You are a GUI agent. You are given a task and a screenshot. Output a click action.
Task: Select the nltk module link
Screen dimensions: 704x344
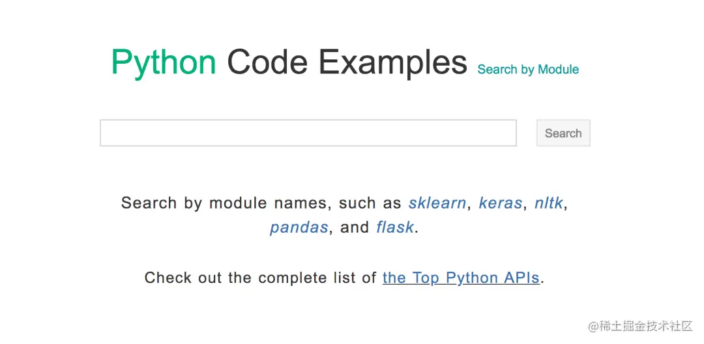point(548,203)
